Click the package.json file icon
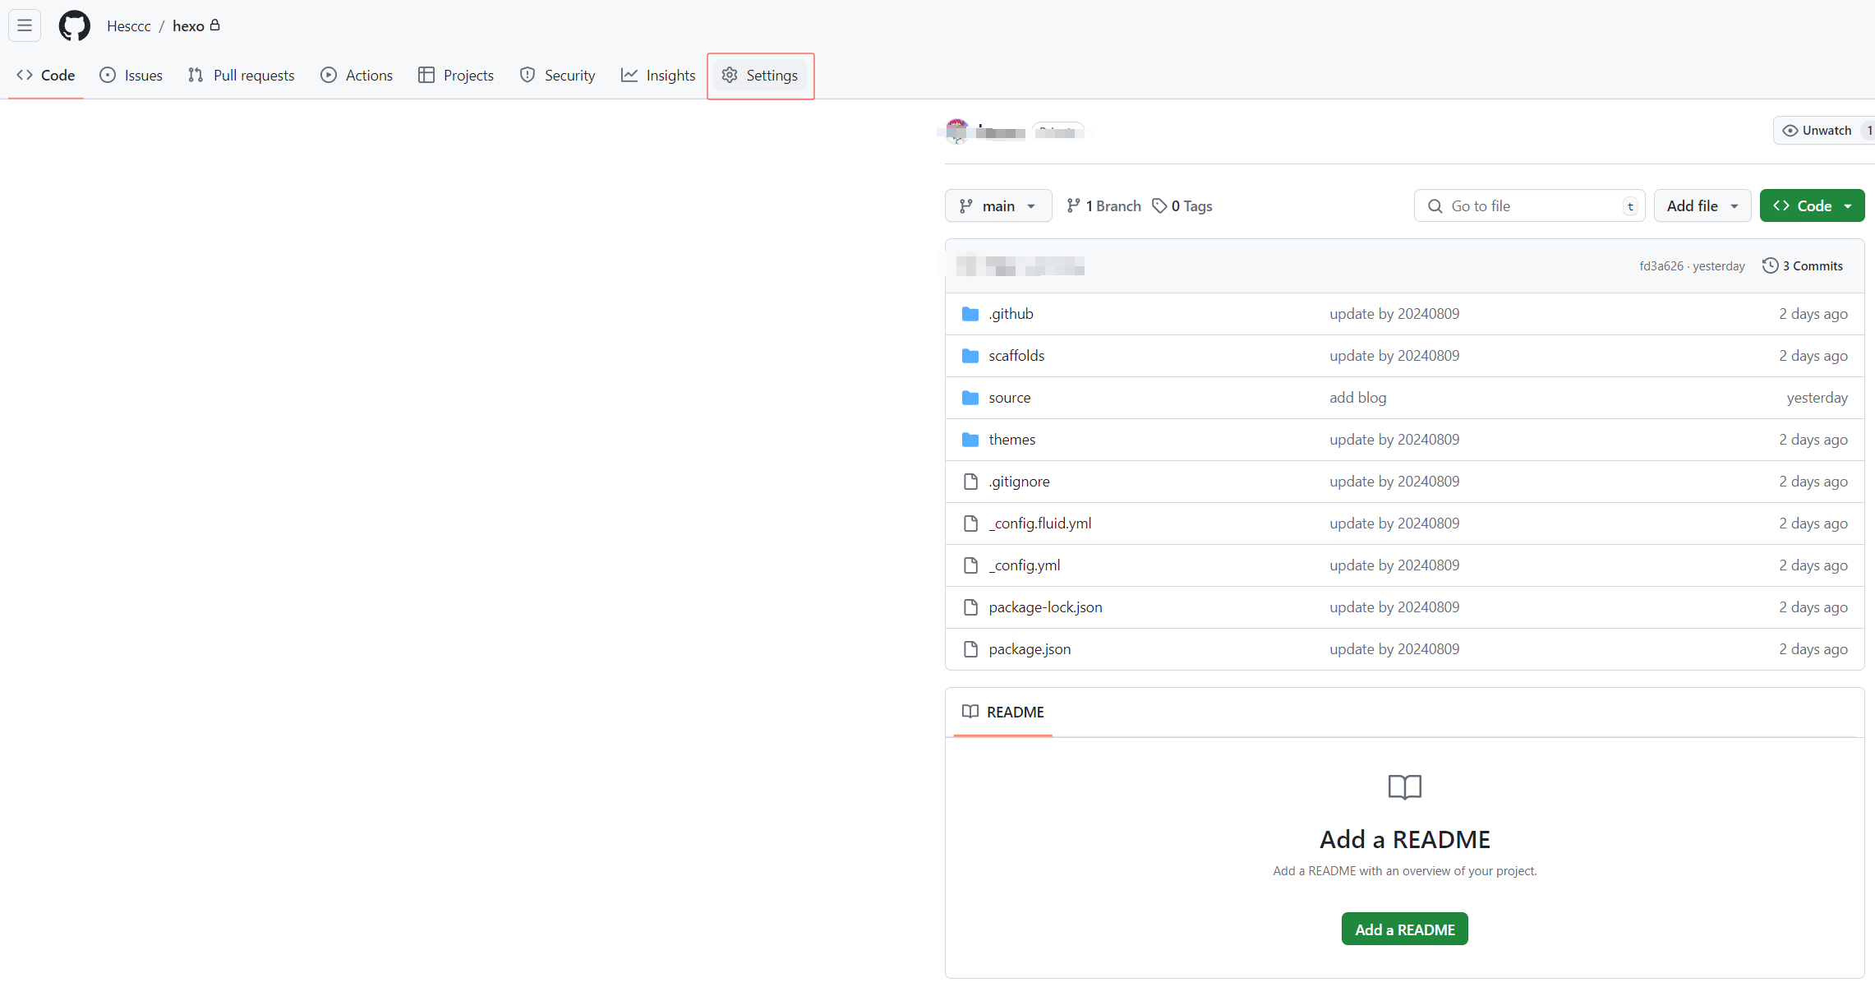1875x987 pixels. pos(970,649)
